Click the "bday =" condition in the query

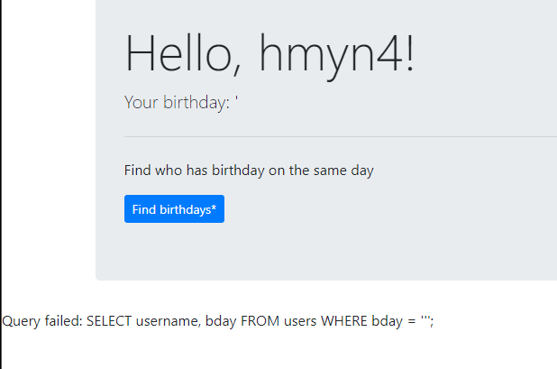point(393,321)
